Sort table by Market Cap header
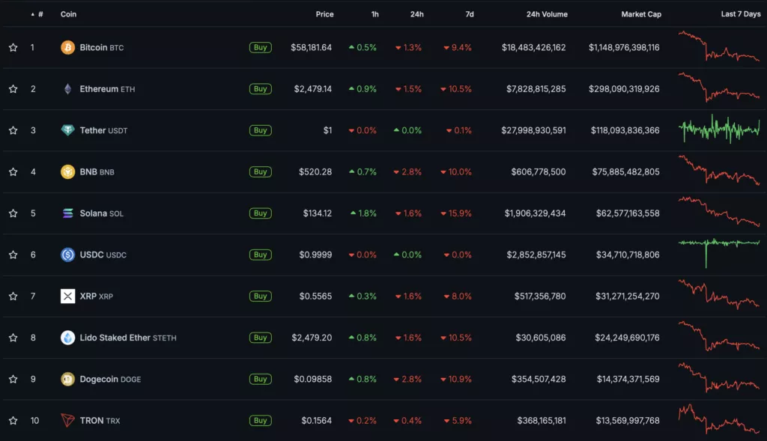Viewport: 767px width, 441px height. click(640, 14)
